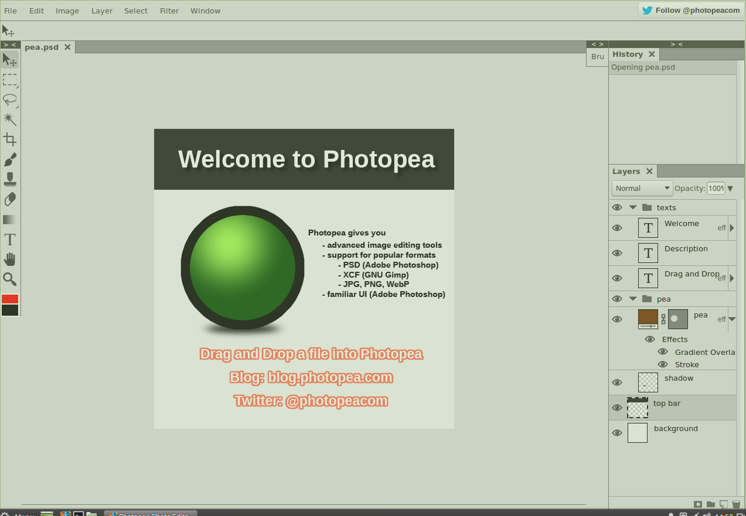The image size is (746, 516).
Task: Toggle the pea folder's eye icon
Action: pyautogui.click(x=617, y=299)
